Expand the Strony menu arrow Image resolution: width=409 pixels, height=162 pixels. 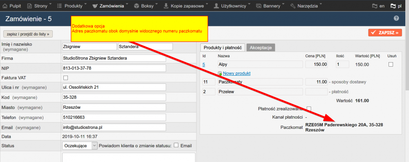pos(50,4)
